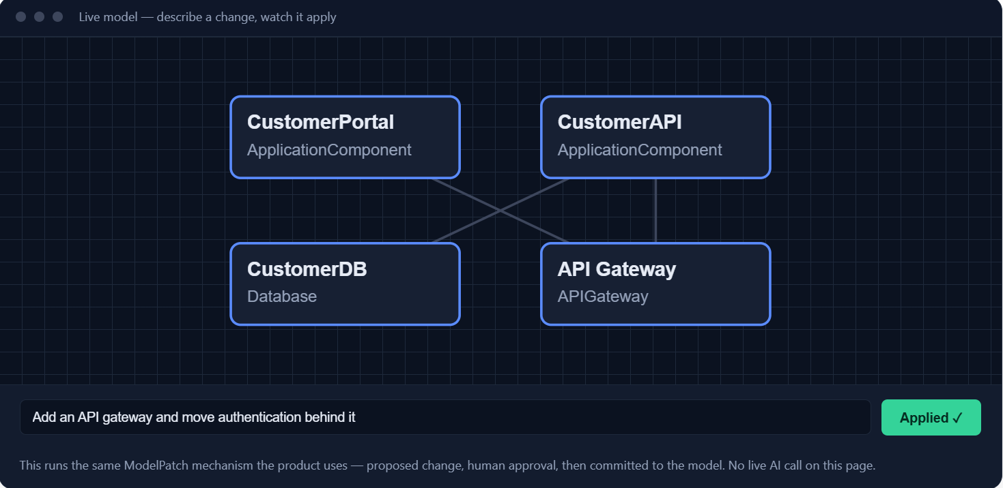
Task: Click the first window control dot
Action: pos(21,16)
